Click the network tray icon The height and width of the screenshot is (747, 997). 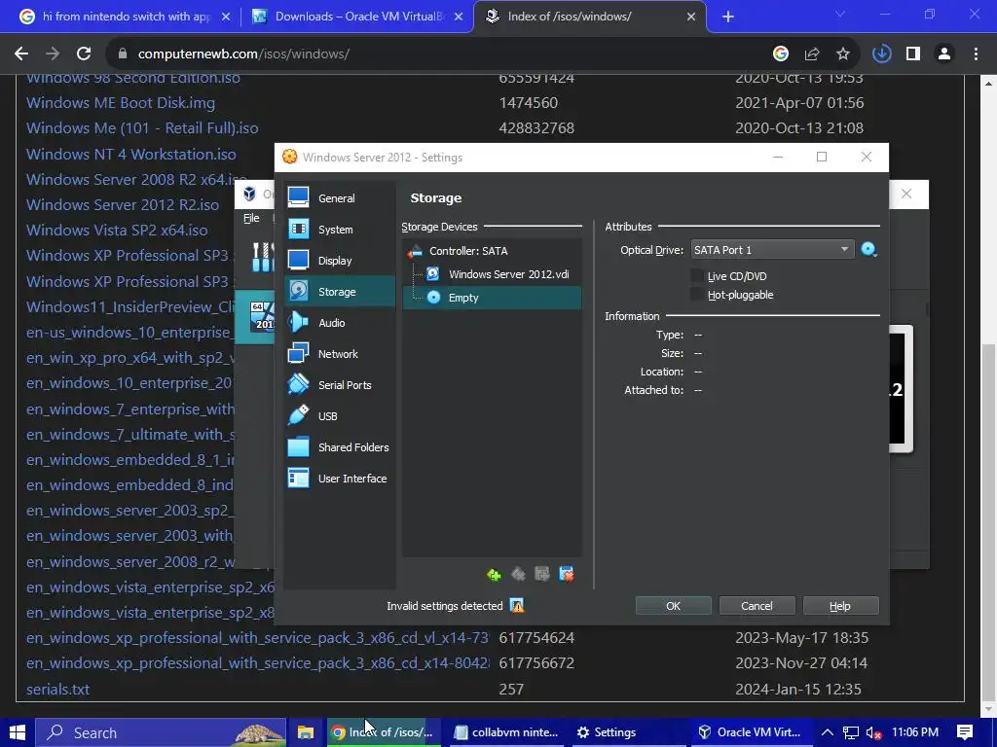pos(851,732)
